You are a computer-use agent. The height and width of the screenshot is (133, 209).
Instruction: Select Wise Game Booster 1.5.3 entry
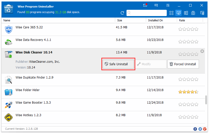click(x=103, y=105)
